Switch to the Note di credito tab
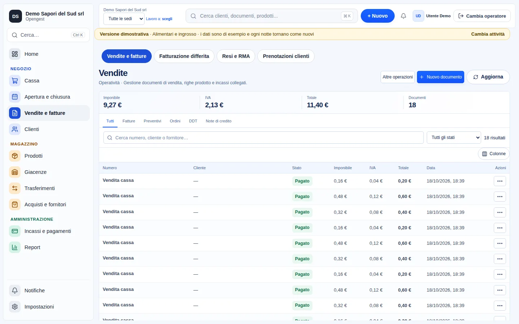519x324 pixels. 218,121
